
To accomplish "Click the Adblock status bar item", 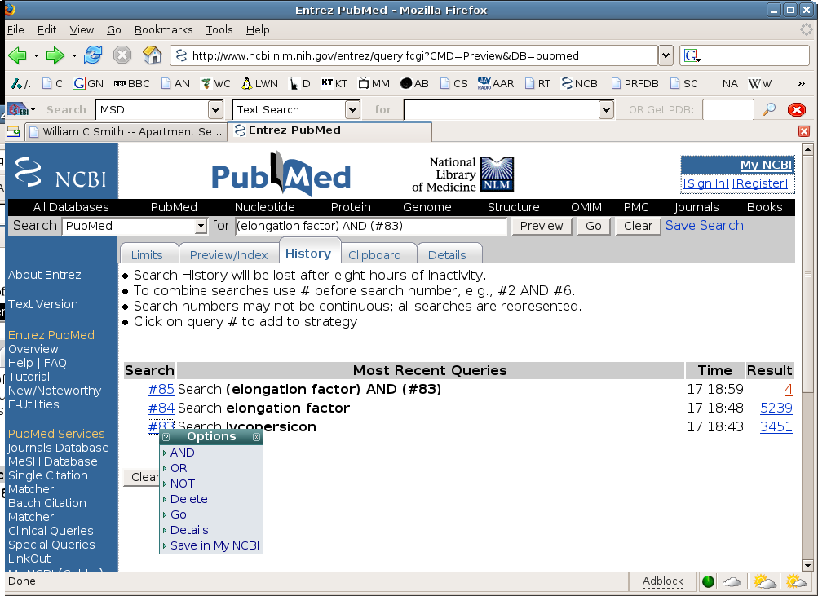I will (x=662, y=581).
